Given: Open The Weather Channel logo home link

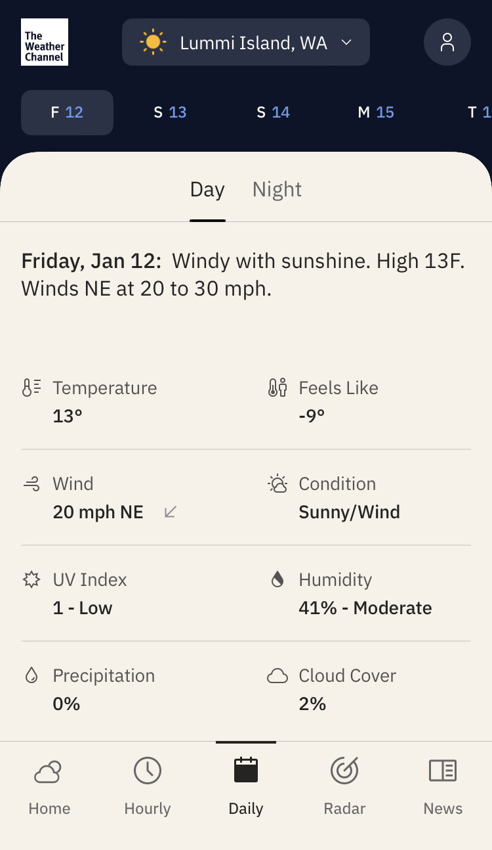Looking at the screenshot, I should click(x=45, y=42).
